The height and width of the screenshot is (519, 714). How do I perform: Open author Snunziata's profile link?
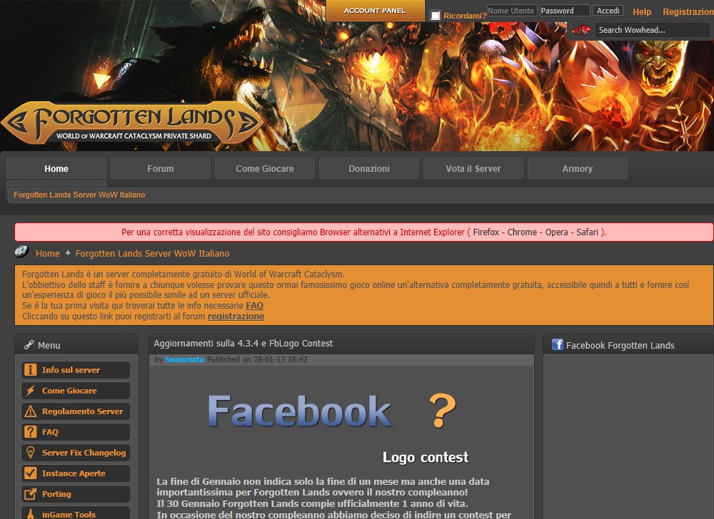coord(185,360)
